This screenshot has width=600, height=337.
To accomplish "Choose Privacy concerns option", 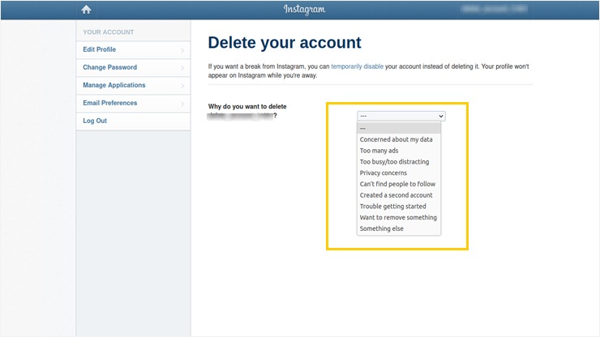I will tap(399, 173).
